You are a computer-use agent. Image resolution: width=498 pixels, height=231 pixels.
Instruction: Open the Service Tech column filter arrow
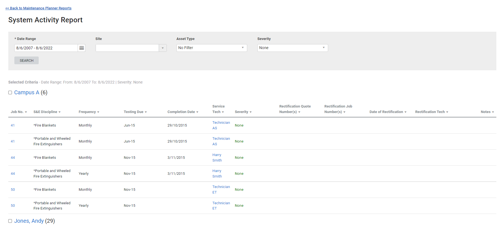click(x=223, y=112)
